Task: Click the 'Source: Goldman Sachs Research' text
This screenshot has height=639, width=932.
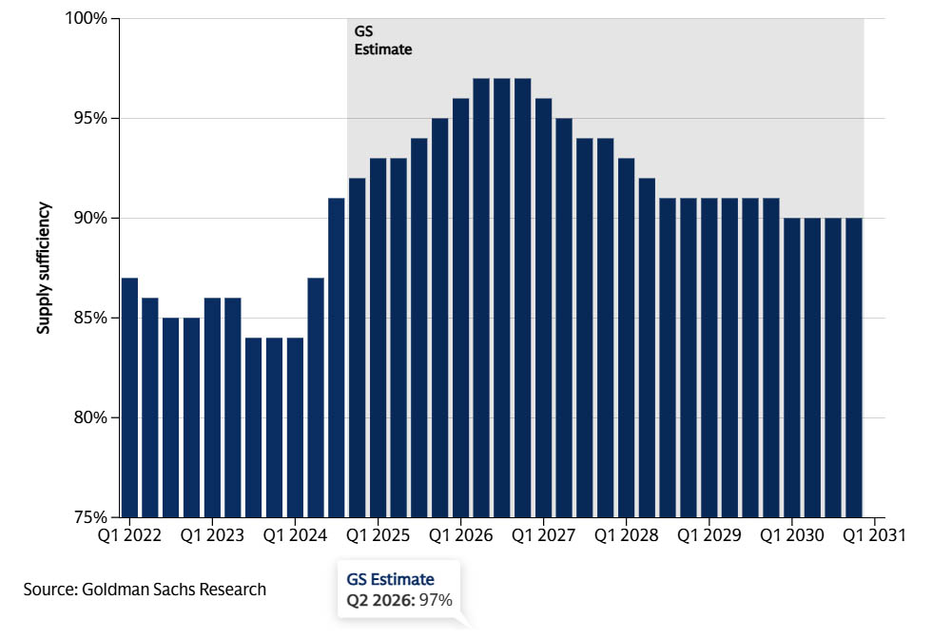Action: pos(145,590)
